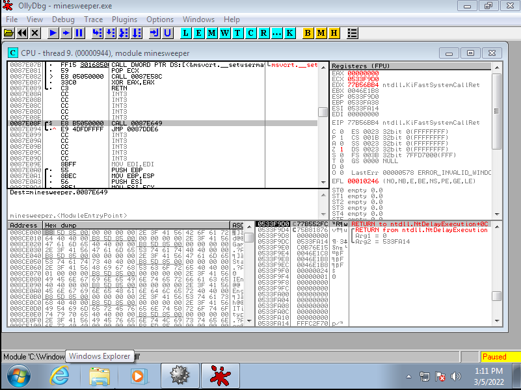Click hex dump pane scroll-up arrow

(x=249, y=227)
